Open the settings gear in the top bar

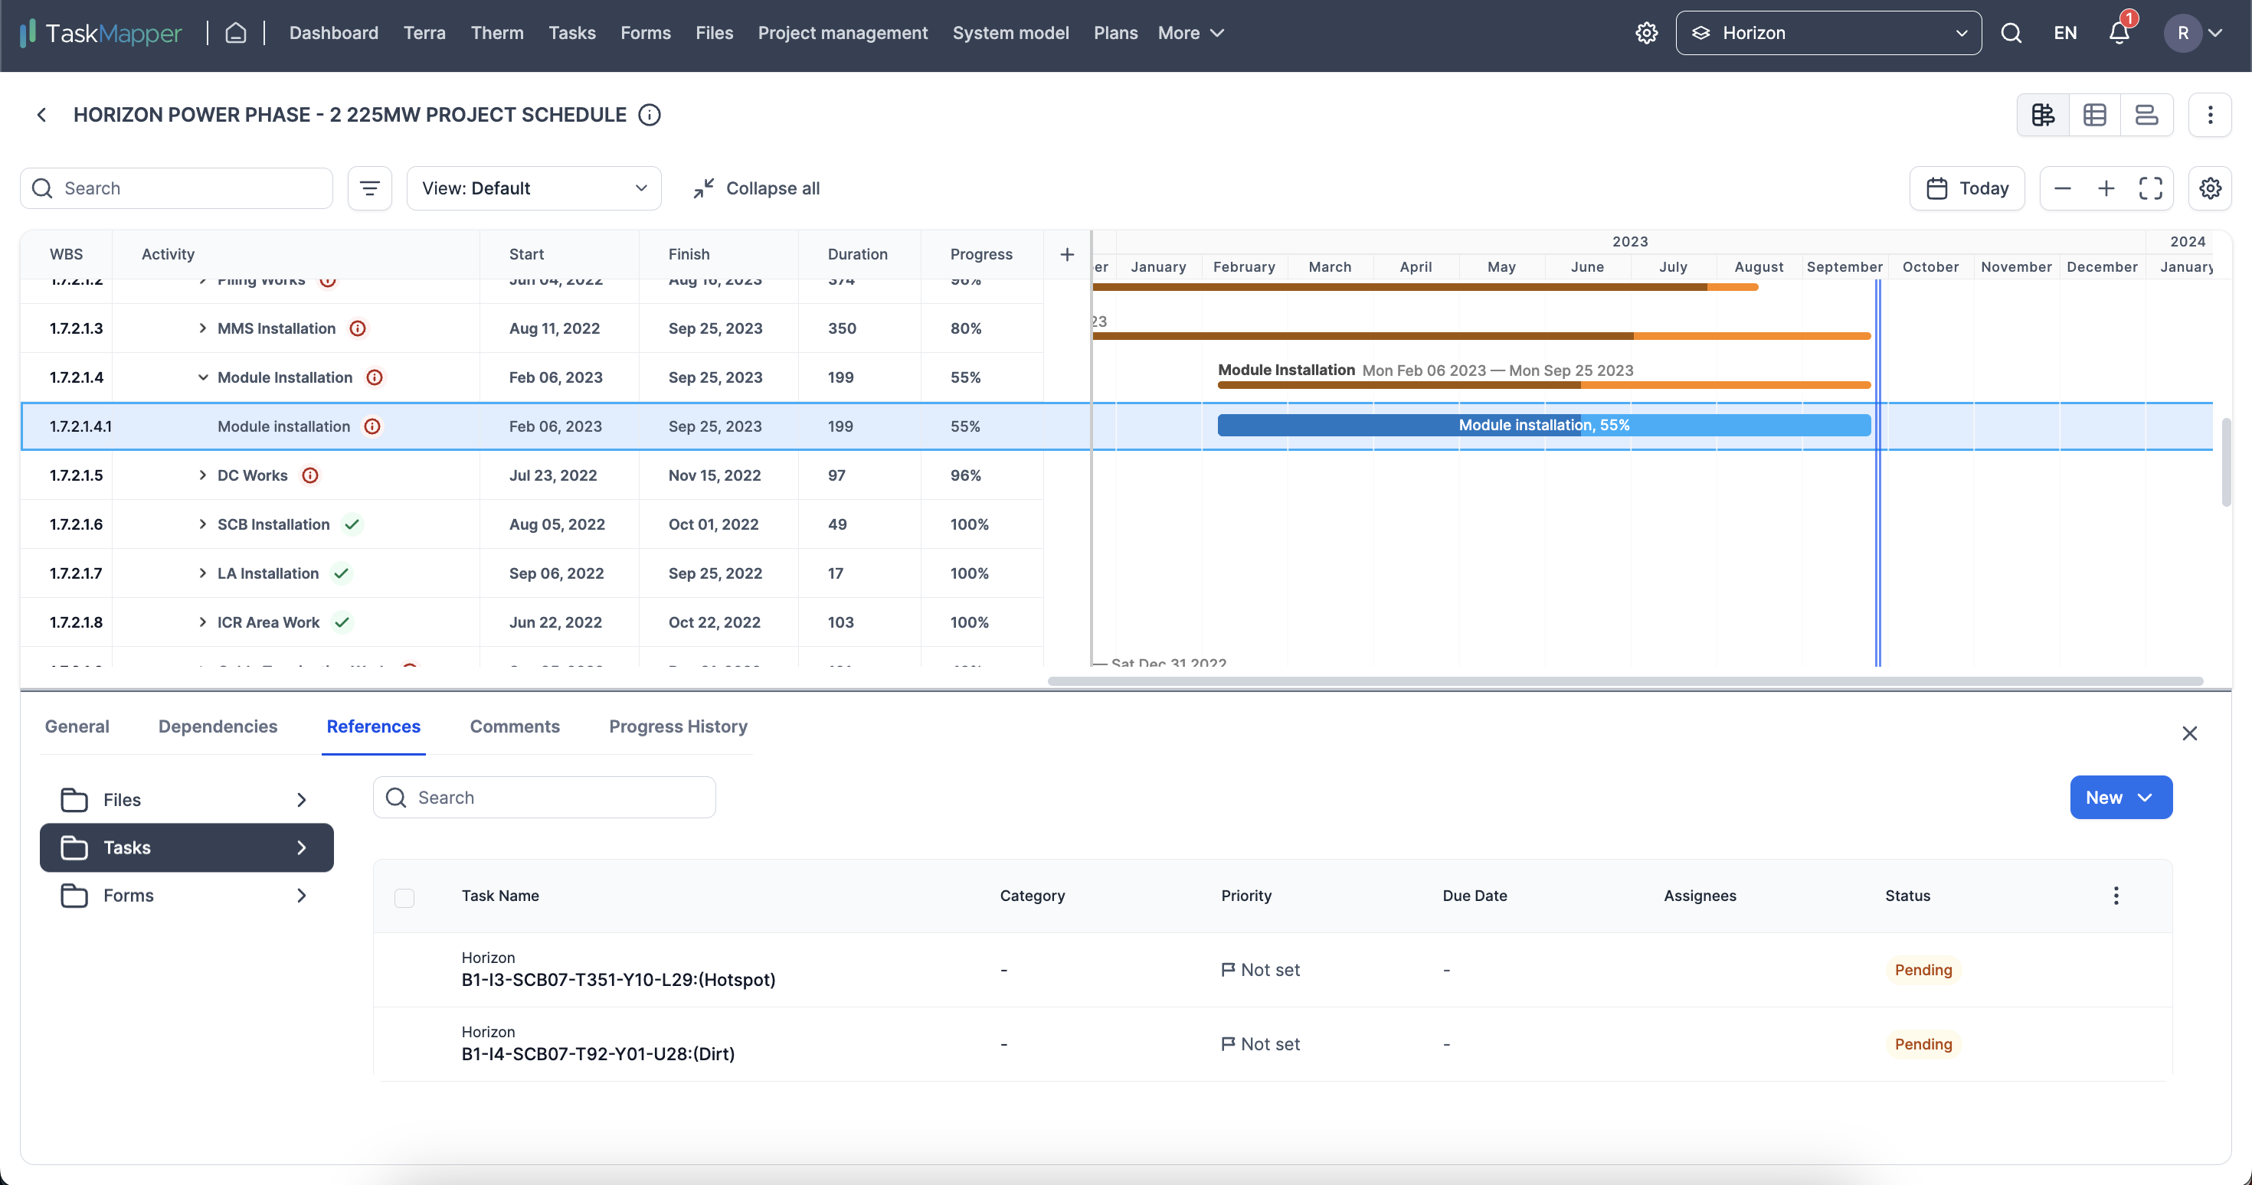tap(1646, 33)
